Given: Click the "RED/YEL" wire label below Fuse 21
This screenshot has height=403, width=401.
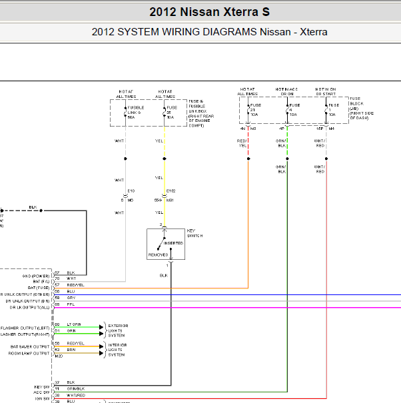Looking at the screenshot, I should click(x=242, y=143).
